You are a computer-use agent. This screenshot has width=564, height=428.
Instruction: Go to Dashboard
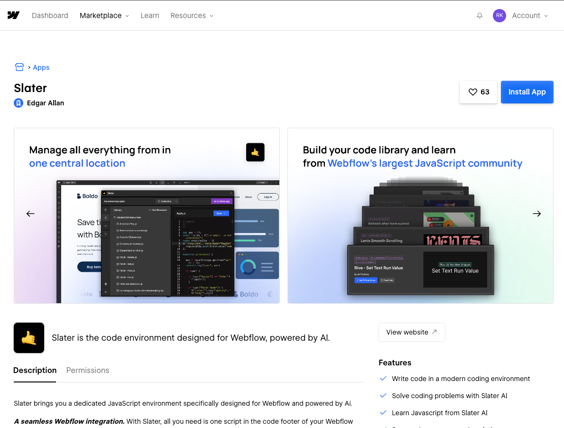coord(50,16)
